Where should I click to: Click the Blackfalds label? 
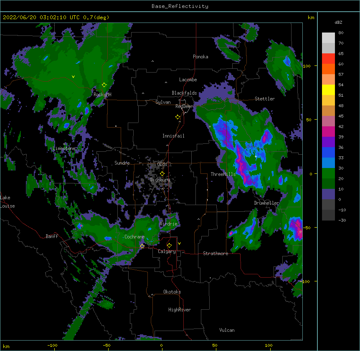184,93
